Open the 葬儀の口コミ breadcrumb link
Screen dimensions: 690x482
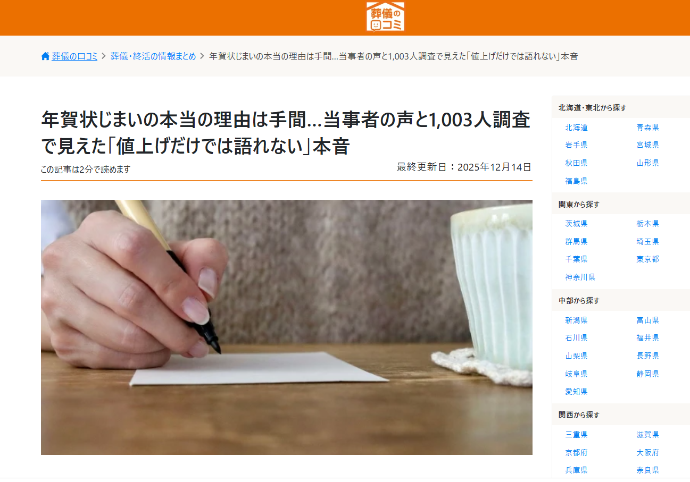[x=74, y=56]
